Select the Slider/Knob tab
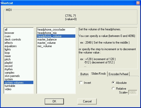141x108 pixels. [x=98, y=74]
